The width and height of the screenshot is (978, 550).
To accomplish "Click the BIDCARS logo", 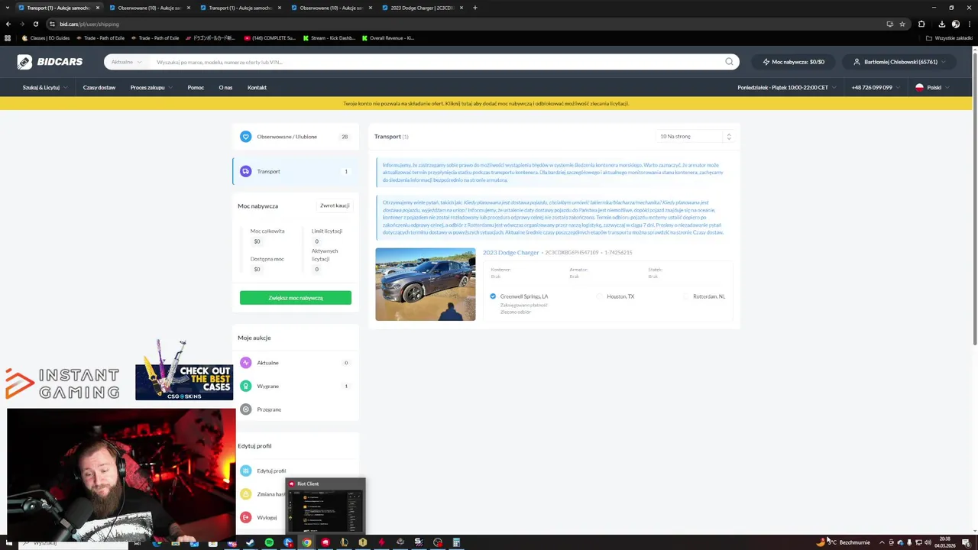I will [x=50, y=62].
